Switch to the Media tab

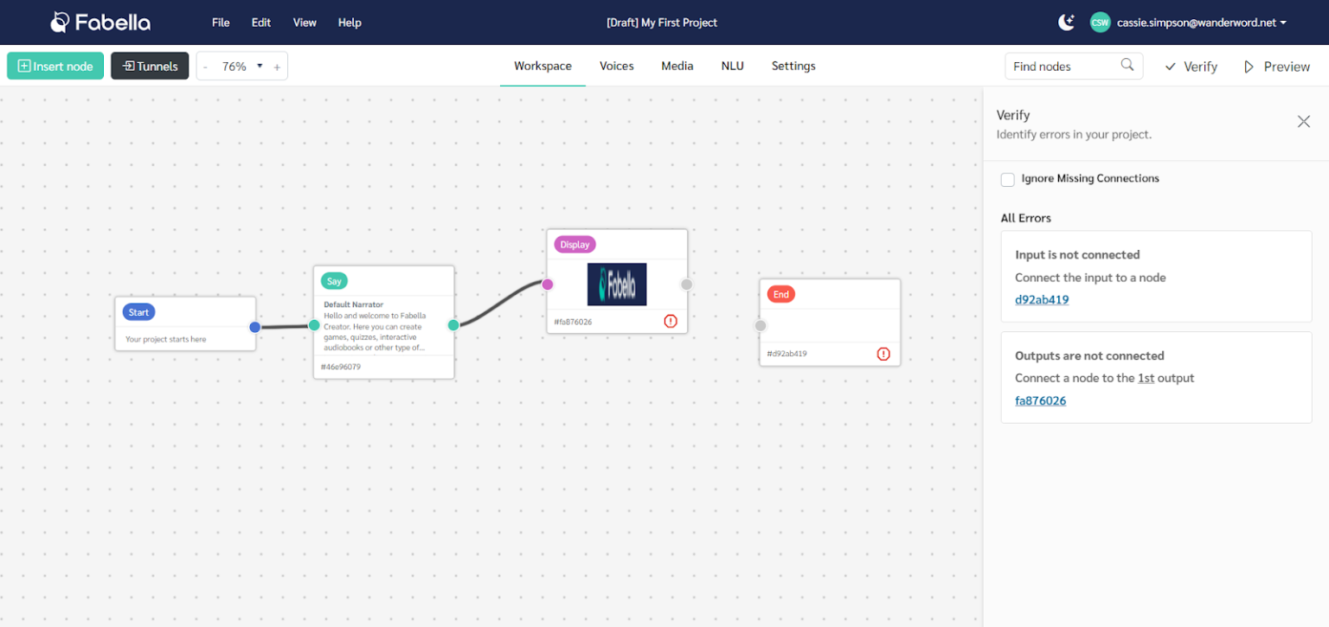point(677,66)
